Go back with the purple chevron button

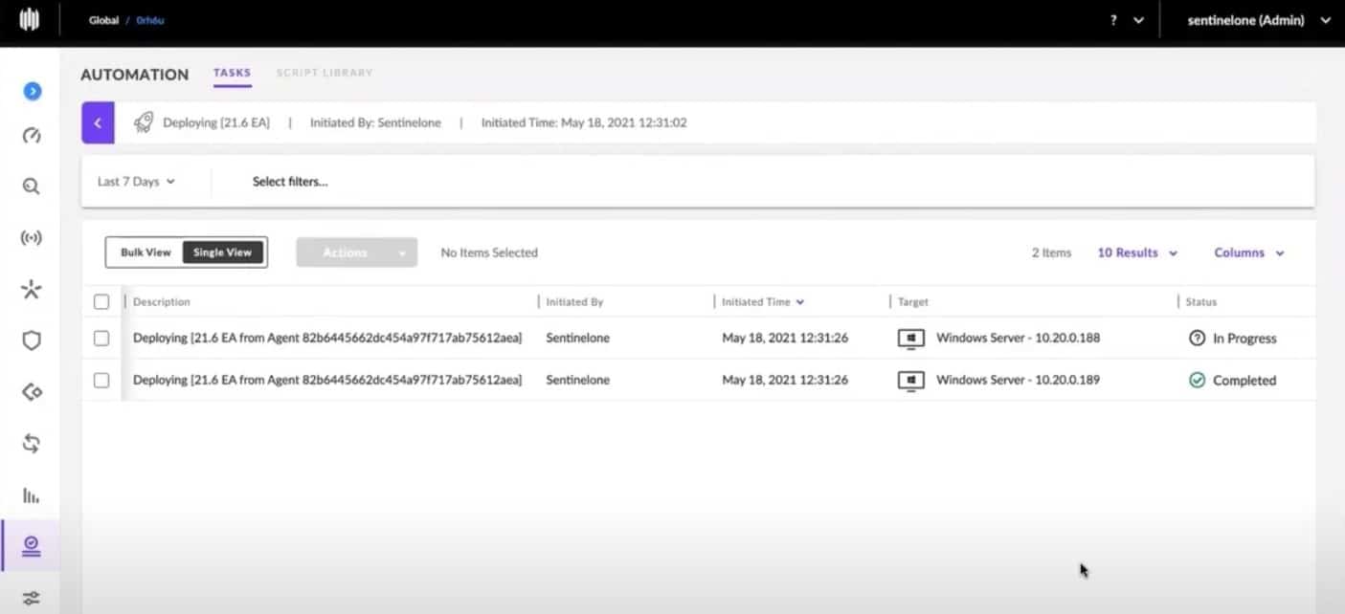[98, 122]
